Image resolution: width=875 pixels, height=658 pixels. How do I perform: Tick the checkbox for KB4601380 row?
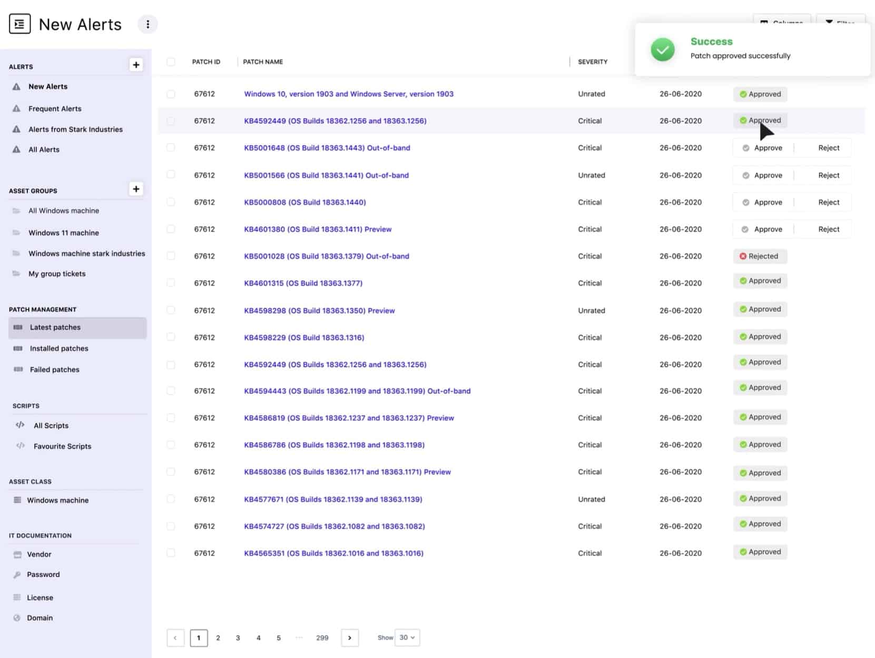(171, 229)
